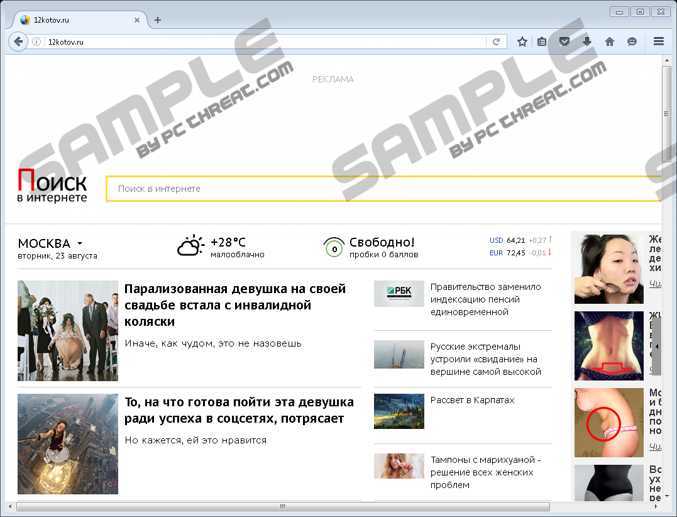The width and height of the screenshot is (677, 517).
Task: Go to the home page icon
Action: [x=609, y=42]
